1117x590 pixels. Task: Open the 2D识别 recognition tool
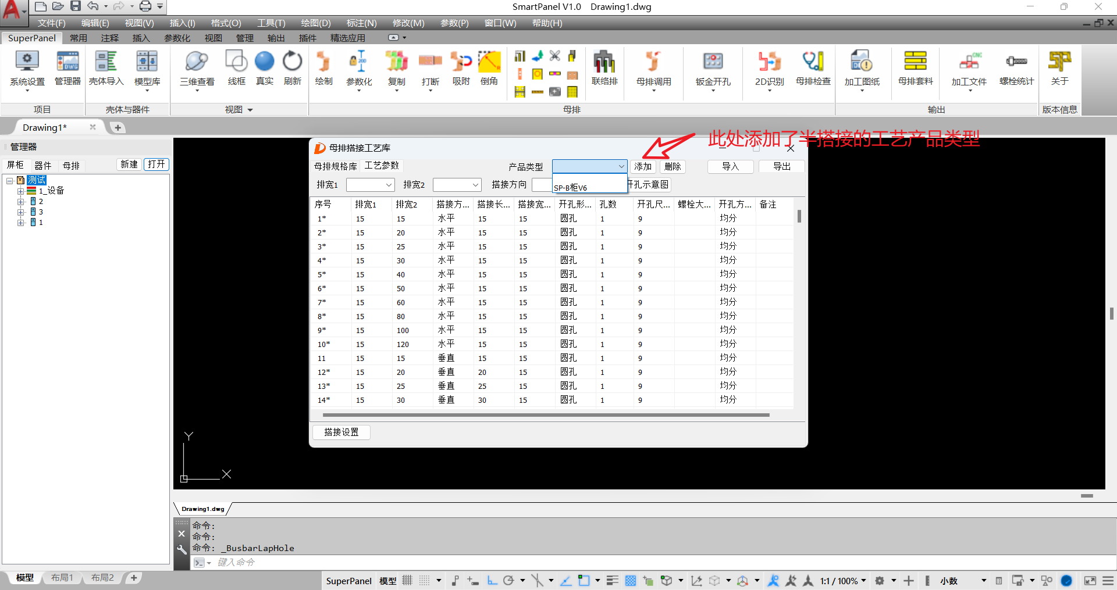pyautogui.click(x=769, y=69)
